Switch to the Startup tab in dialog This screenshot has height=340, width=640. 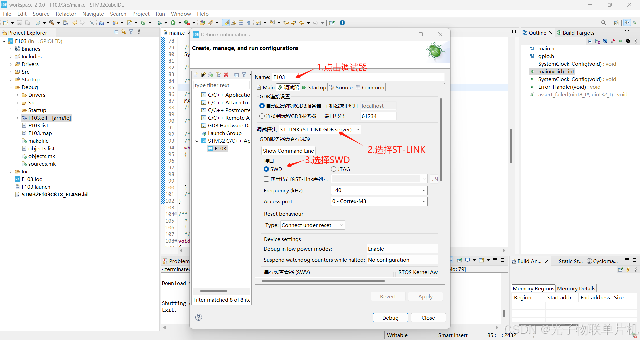tap(314, 87)
